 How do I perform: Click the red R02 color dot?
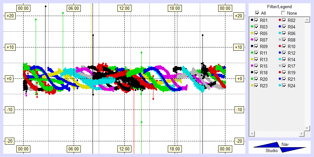280,20
